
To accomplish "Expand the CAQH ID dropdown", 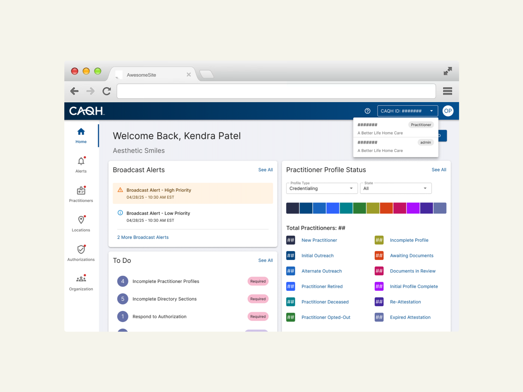I will coord(408,111).
